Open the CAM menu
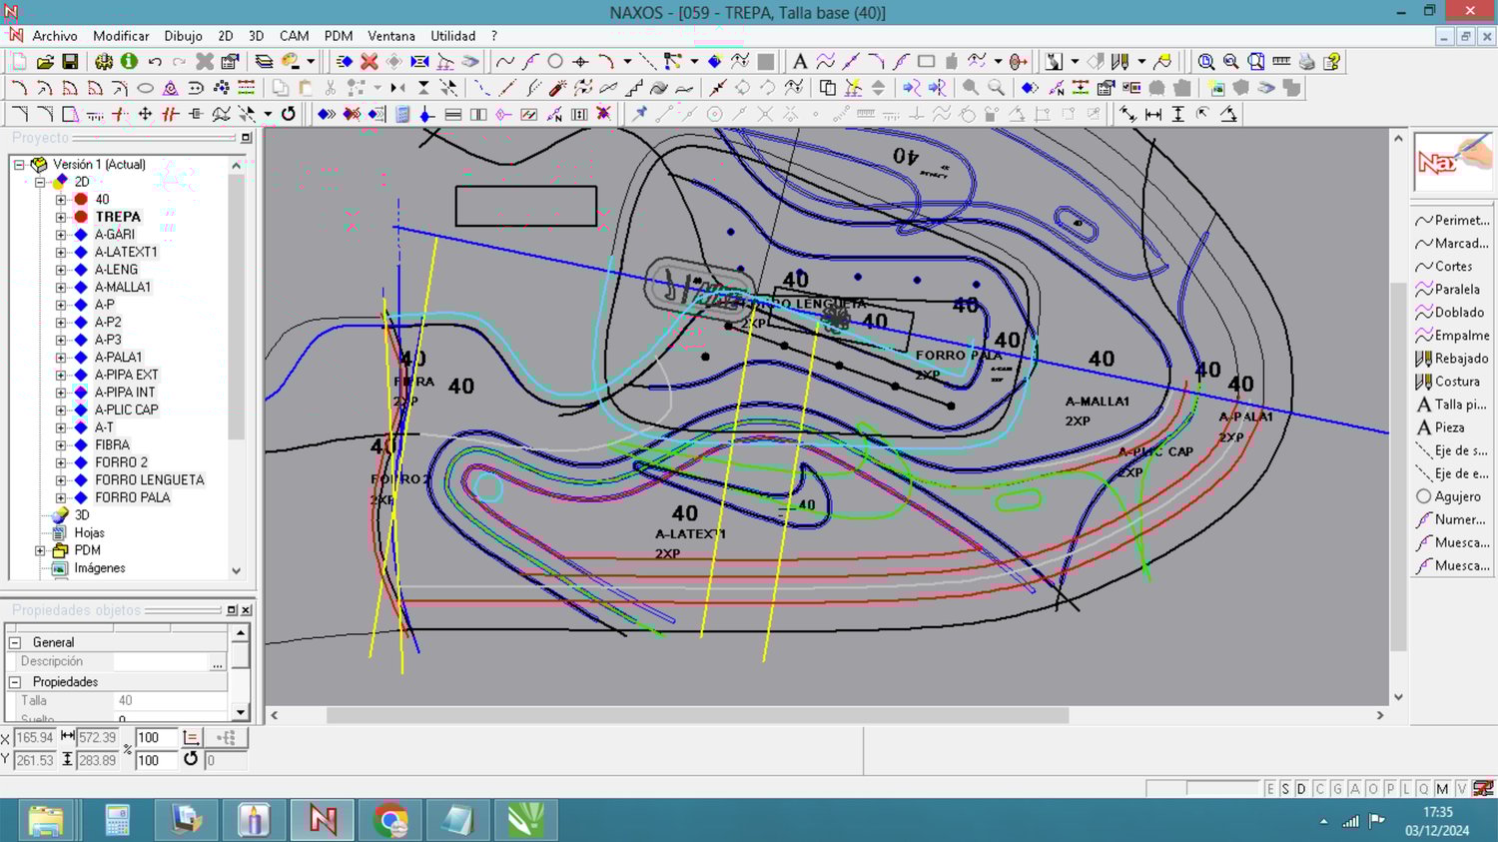Image resolution: width=1498 pixels, height=842 pixels. click(x=294, y=36)
